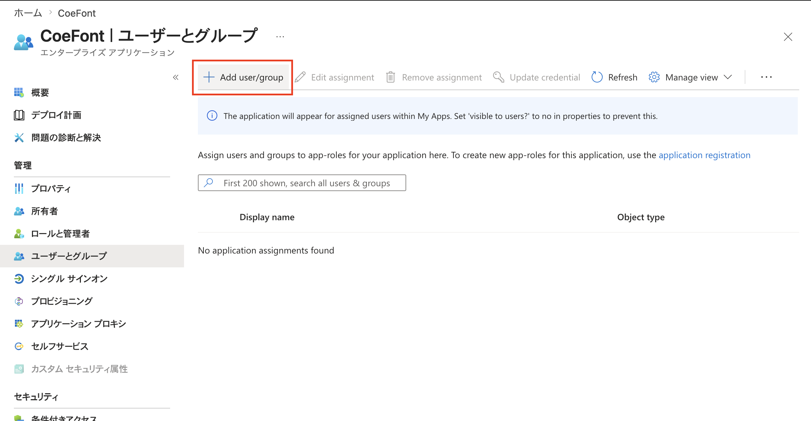
Task: Select the Remove assignment label
Action: coord(442,77)
